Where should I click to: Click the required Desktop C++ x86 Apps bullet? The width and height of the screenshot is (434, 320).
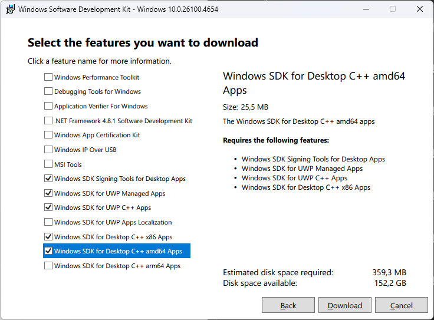pyautogui.click(x=306, y=187)
